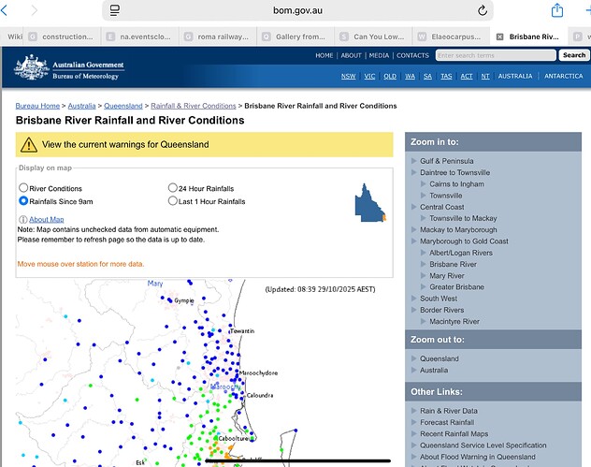Click the Australian Government crest logo
Screen dimensions: 591x467
pyautogui.click(x=32, y=67)
